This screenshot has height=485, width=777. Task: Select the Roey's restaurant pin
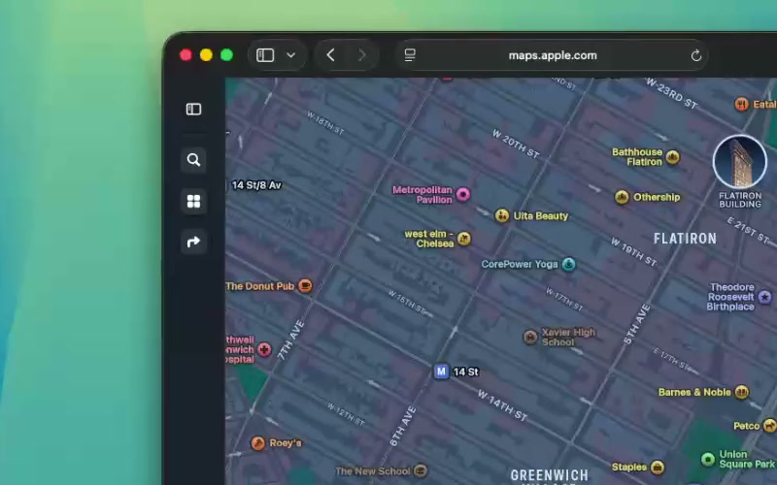(x=257, y=443)
